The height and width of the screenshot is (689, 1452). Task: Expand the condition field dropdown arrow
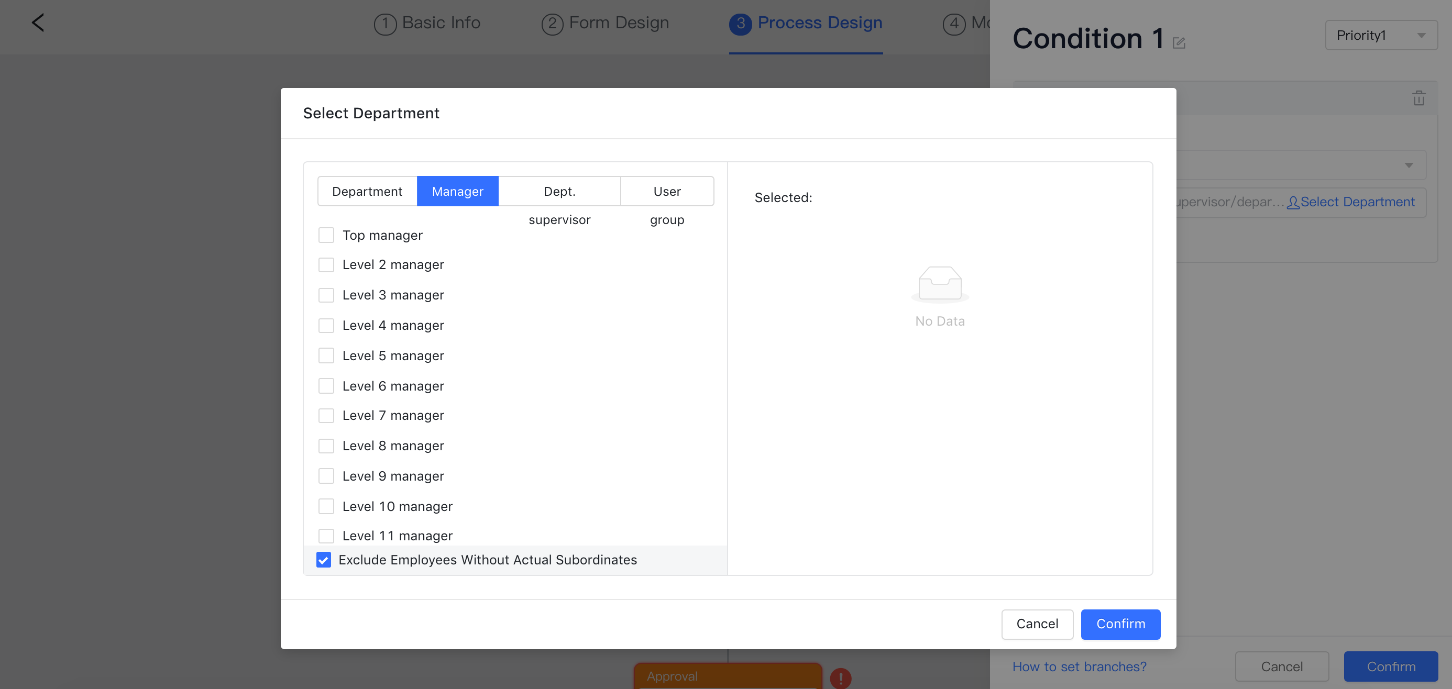(x=1409, y=165)
